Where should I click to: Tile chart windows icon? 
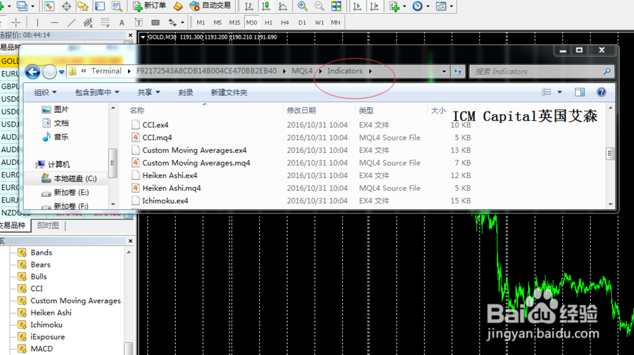point(336,6)
